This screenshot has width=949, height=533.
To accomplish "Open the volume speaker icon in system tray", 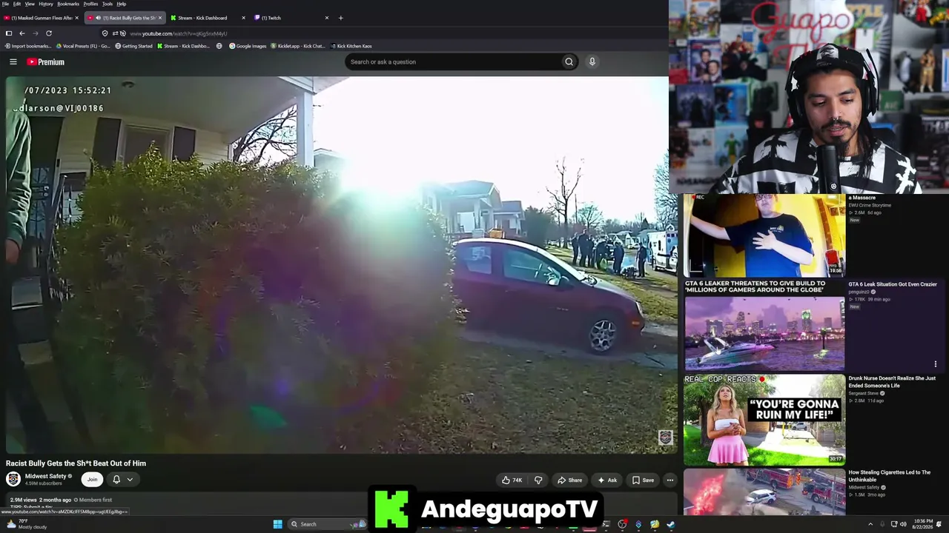I will (x=903, y=524).
